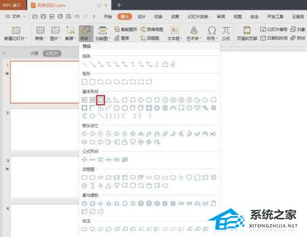Pick the minus sign equation shape
The width and height of the screenshot is (307, 237).
point(93,160)
